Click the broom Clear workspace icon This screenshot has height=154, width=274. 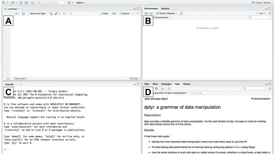(181, 13)
